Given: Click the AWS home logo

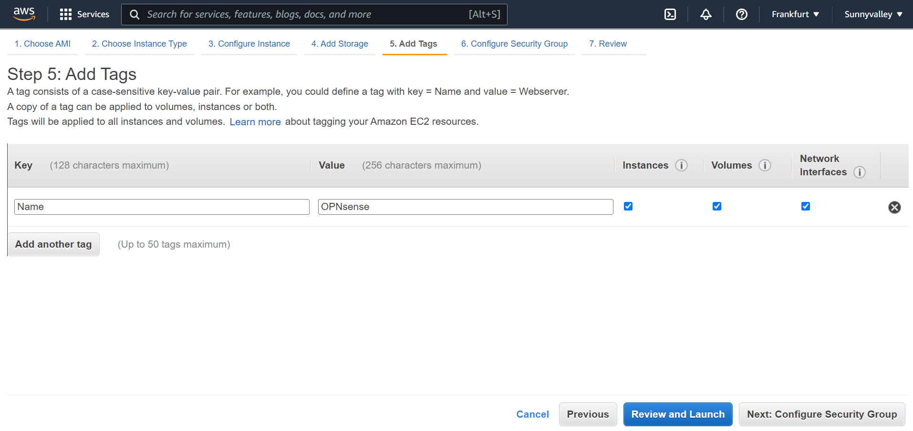Looking at the screenshot, I should [x=24, y=14].
